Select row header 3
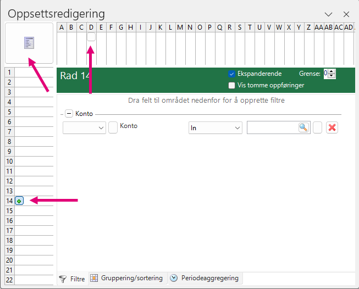Viewport: 359px width, 289px height. tap(9, 92)
